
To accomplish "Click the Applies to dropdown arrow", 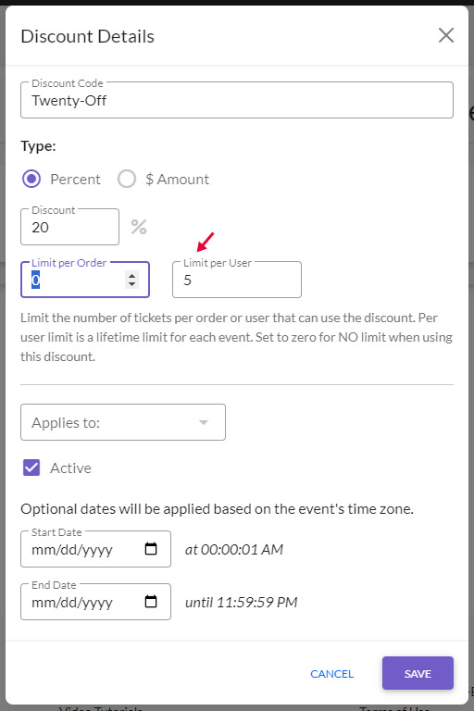I will click(204, 422).
